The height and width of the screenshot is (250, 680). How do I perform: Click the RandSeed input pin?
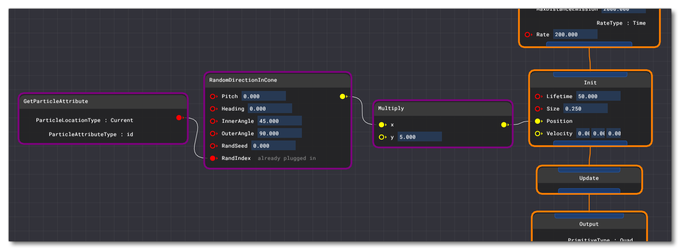(213, 146)
